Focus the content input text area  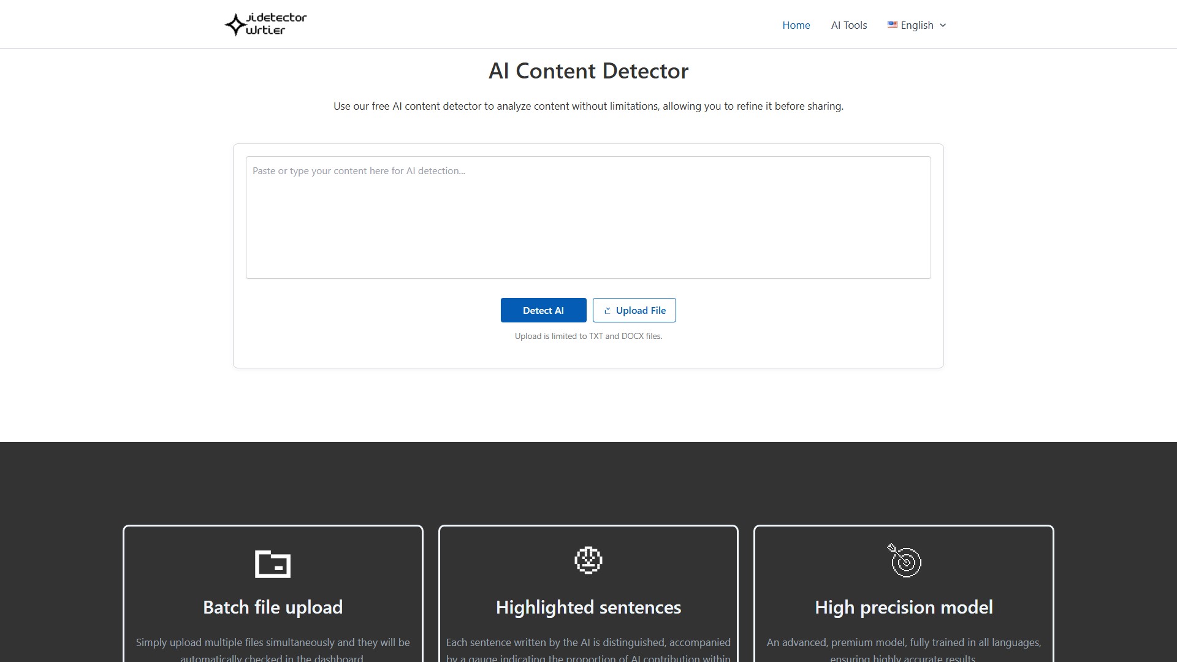pos(588,218)
